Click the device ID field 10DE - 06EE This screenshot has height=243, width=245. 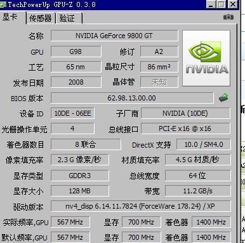coord(72,113)
